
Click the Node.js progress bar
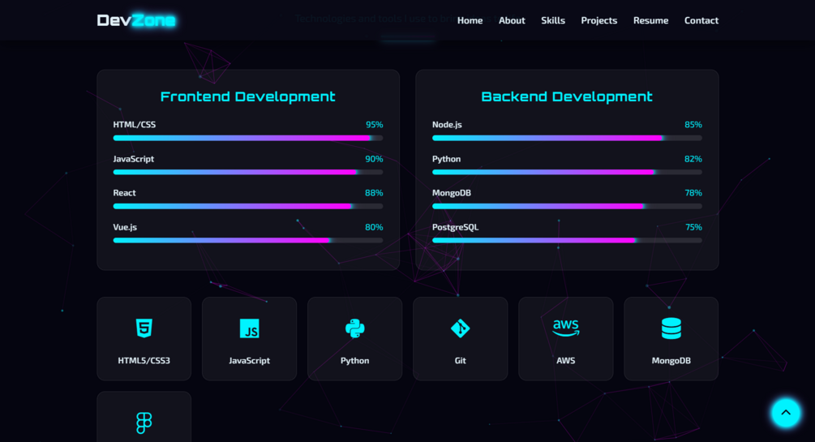click(567, 138)
